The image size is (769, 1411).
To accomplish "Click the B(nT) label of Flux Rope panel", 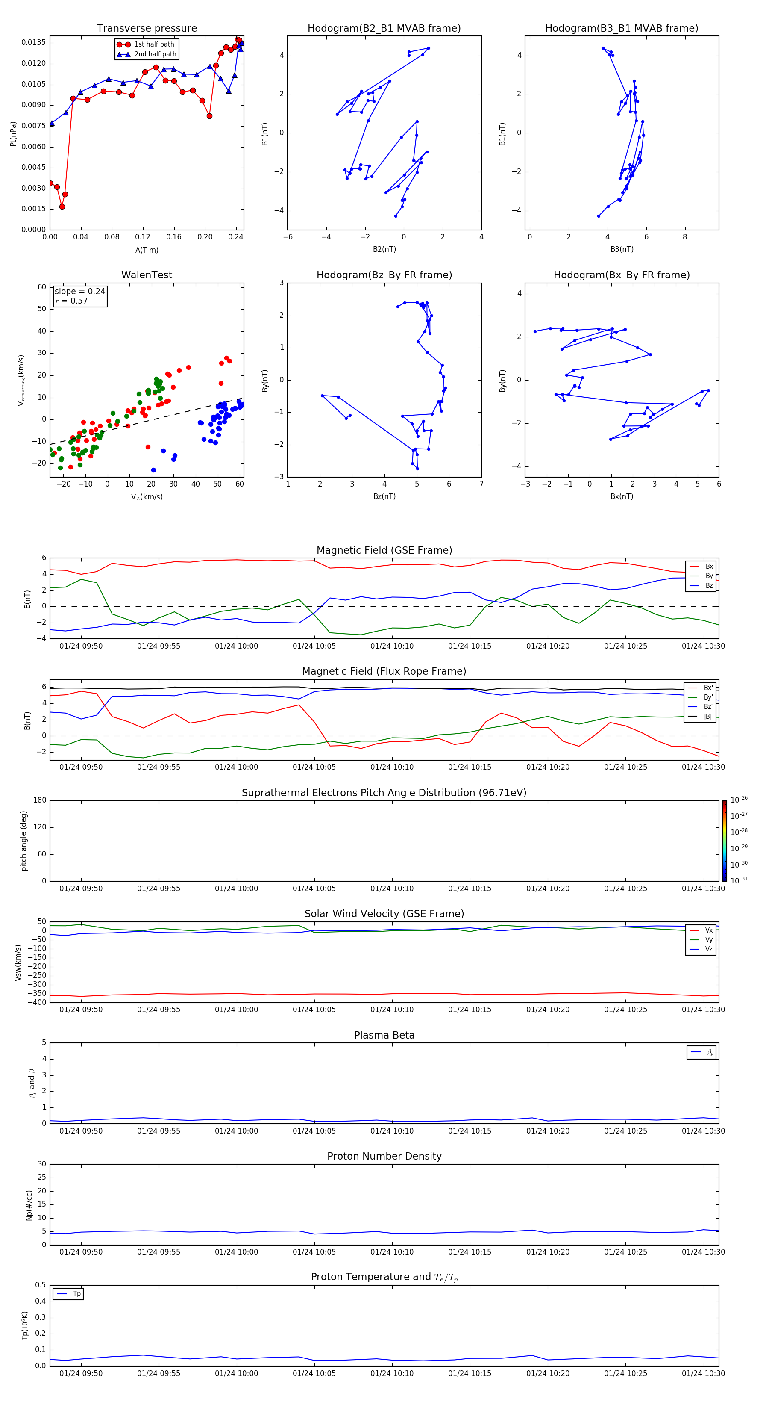I will (27, 720).
